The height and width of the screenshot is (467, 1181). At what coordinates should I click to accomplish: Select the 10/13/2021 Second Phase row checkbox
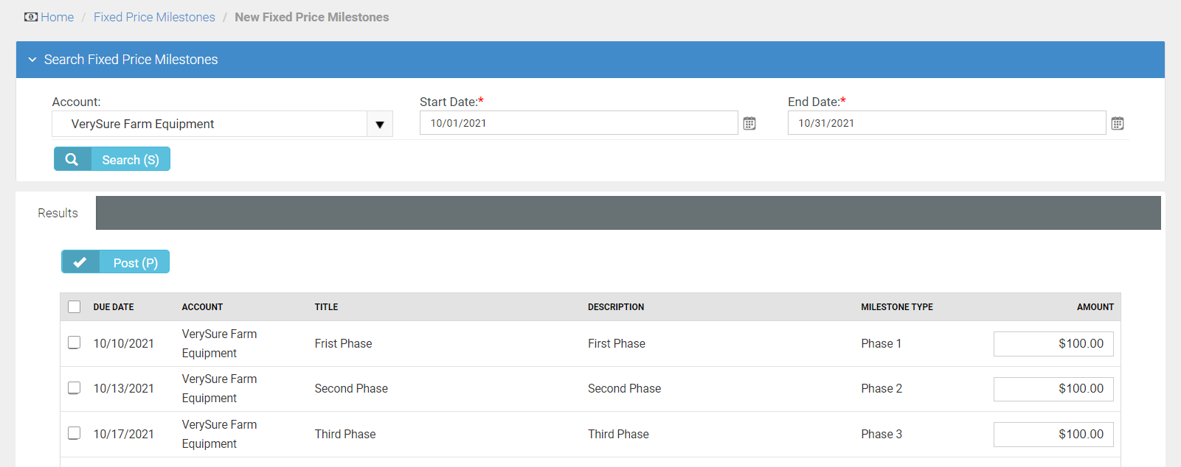(x=75, y=387)
